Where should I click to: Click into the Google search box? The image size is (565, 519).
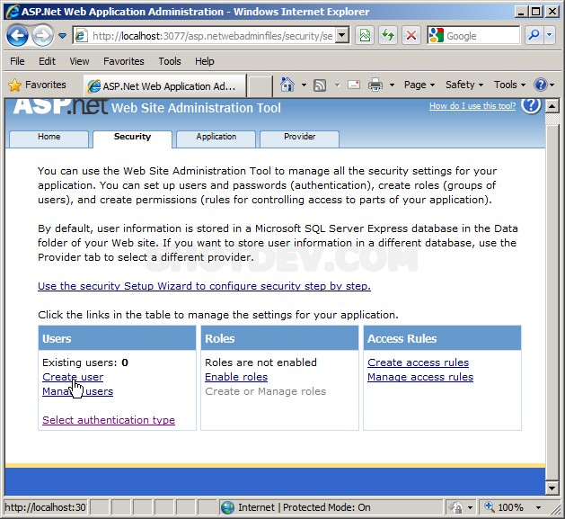[481, 36]
